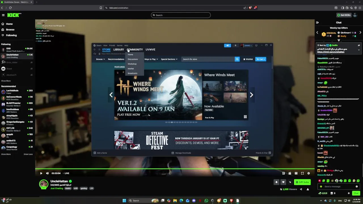
Task: Click Steam store search magnifier
Action: pos(237,59)
